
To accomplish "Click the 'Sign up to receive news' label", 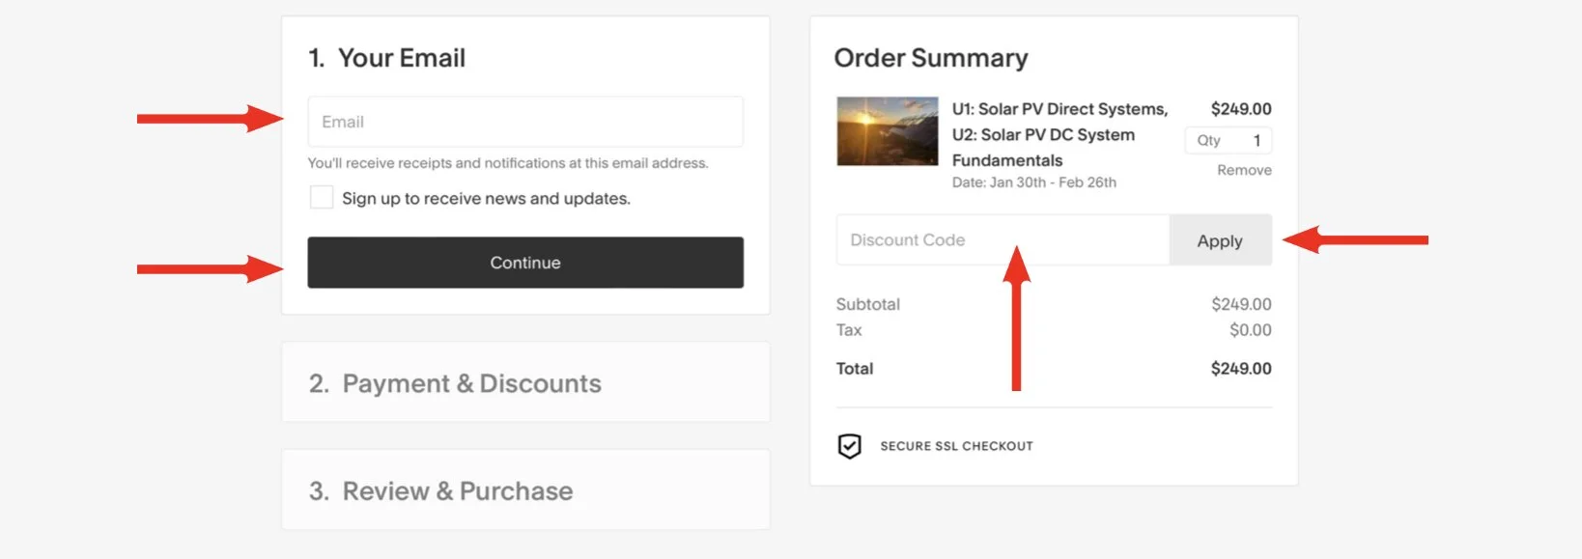I will 486,199.
